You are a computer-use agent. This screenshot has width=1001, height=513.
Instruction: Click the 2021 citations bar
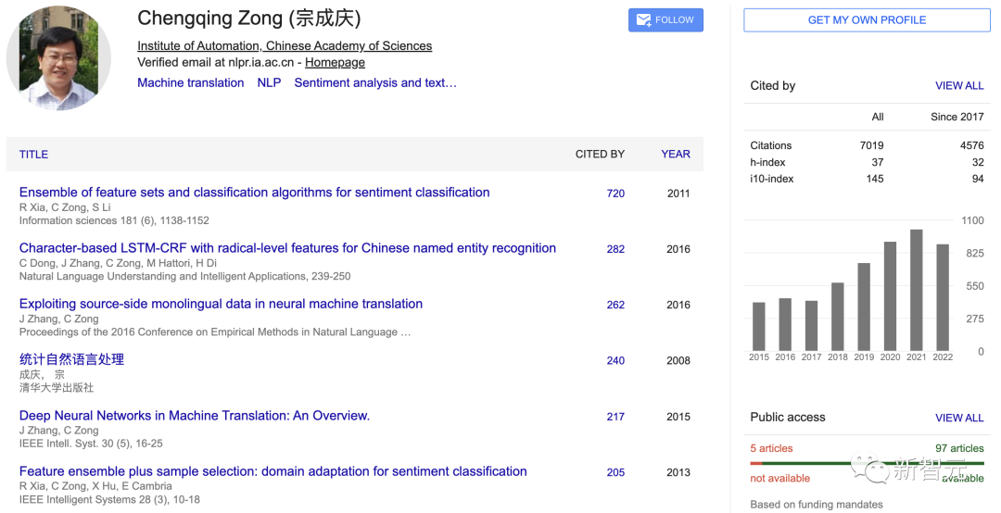(917, 290)
